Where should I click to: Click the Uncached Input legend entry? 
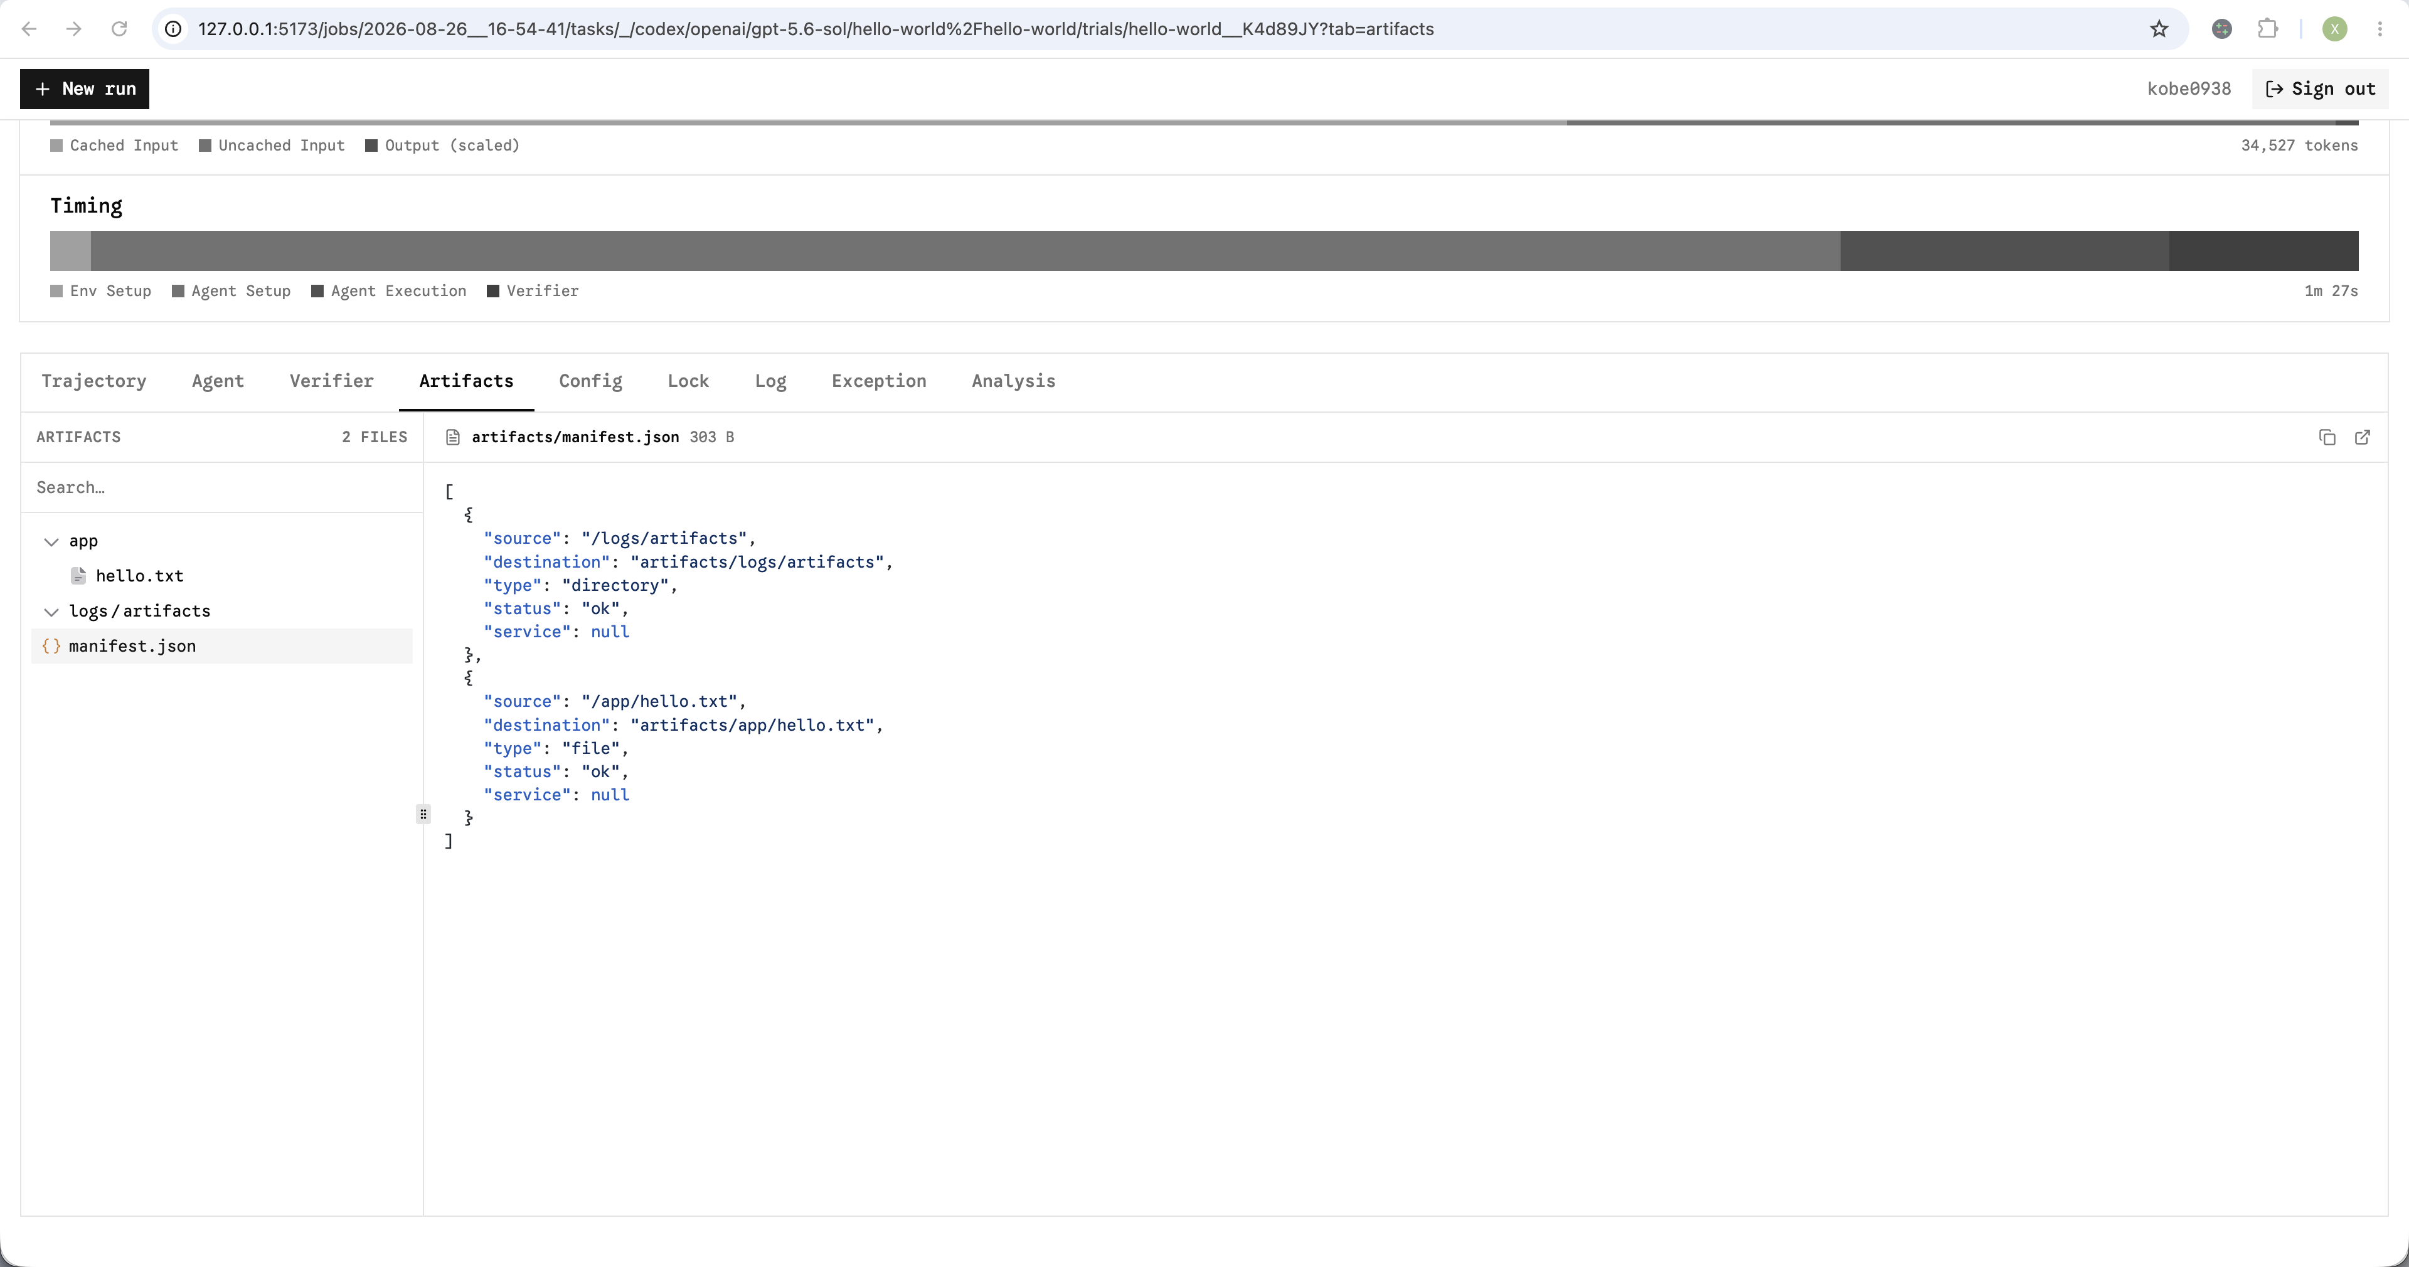pyautogui.click(x=272, y=146)
